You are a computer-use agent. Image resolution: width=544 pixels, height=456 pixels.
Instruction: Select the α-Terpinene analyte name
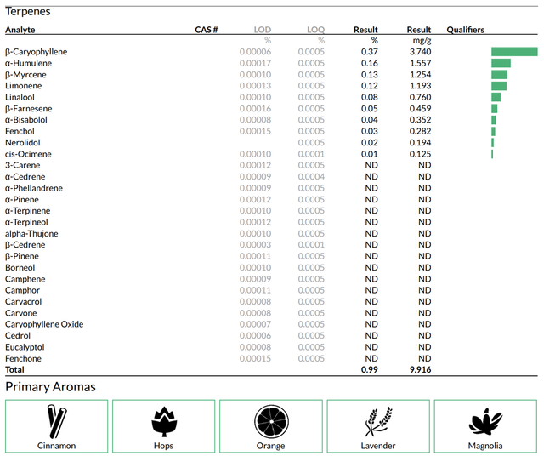click(x=28, y=211)
